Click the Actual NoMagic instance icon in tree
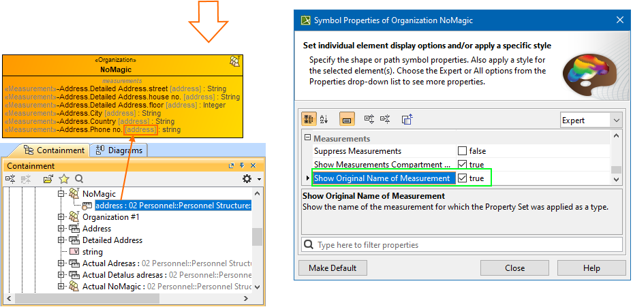 point(74,287)
